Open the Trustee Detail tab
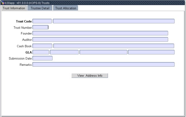The image size is (186, 117). point(40,8)
